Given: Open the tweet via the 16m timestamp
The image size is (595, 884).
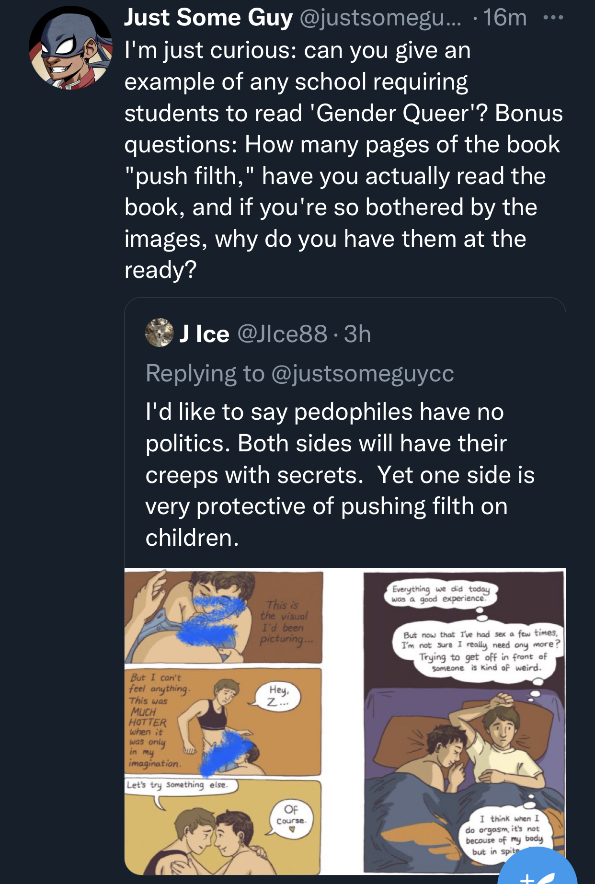Looking at the screenshot, I should coord(505,18).
